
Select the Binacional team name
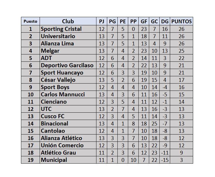point(54,123)
